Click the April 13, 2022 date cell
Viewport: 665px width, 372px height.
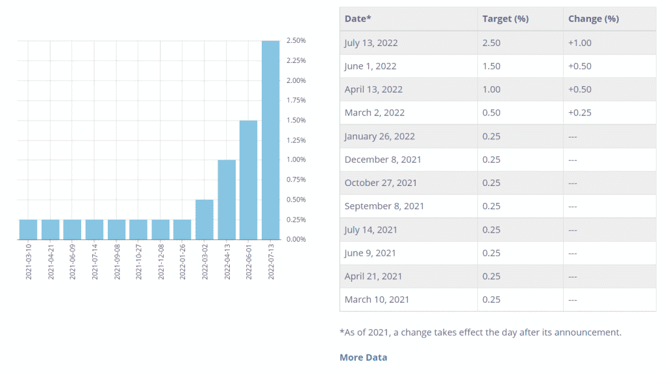[x=373, y=89]
